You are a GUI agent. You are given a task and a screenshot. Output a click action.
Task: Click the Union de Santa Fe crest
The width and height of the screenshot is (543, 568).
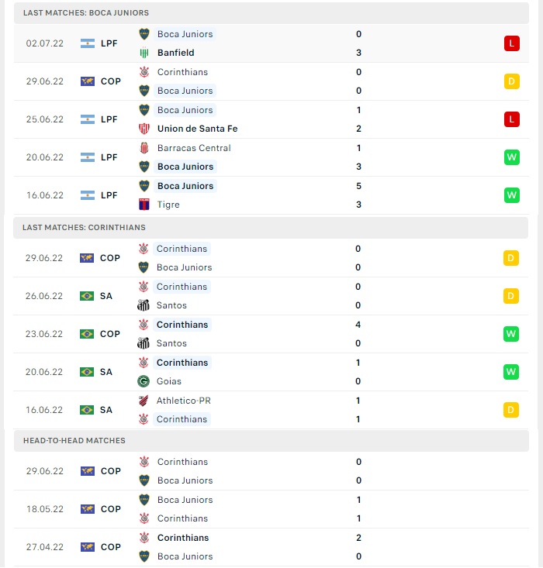click(x=144, y=129)
